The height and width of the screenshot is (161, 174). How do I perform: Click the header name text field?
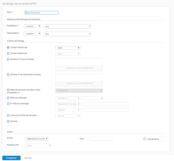click(106, 104)
